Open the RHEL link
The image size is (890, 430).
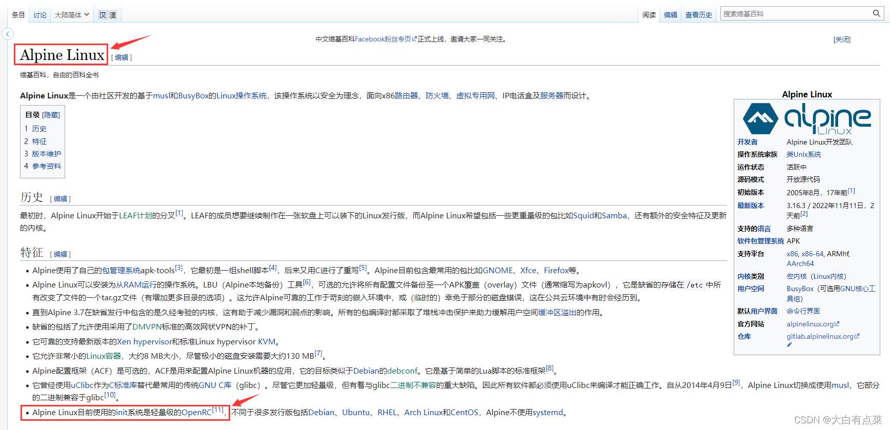tap(387, 412)
